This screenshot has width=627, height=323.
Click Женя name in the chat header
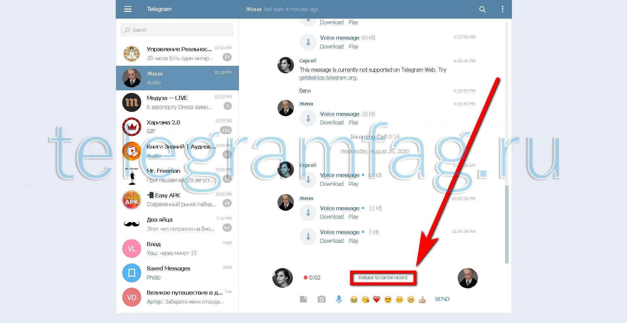coord(254,9)
